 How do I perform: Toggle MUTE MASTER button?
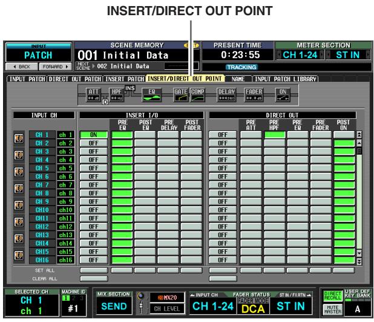click(x=333, y=310)
